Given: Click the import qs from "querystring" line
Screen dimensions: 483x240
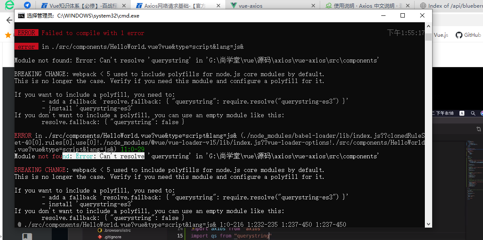Looking at the screenshot, I should point(230,236).
